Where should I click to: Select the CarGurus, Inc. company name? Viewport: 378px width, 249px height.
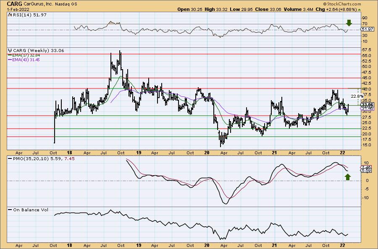point(39,4)
